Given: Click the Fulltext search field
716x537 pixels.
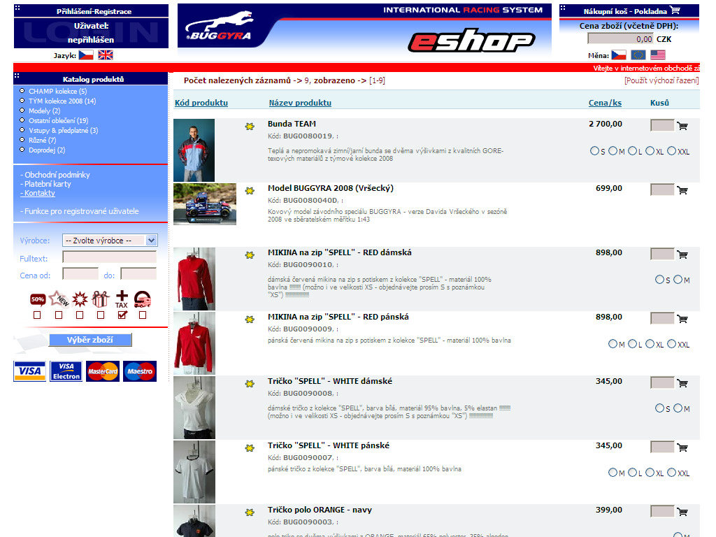Looking at the screenshot, I should (110, 257).
